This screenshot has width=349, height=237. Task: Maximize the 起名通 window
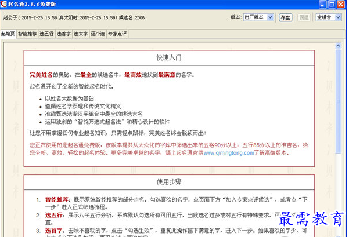coord(332,4)
